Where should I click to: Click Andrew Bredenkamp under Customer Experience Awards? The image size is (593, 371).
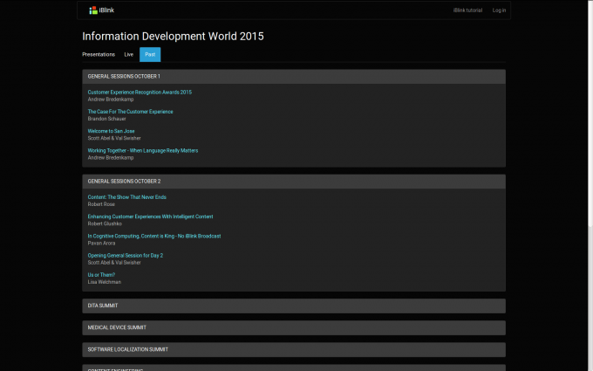pos(111,100)
